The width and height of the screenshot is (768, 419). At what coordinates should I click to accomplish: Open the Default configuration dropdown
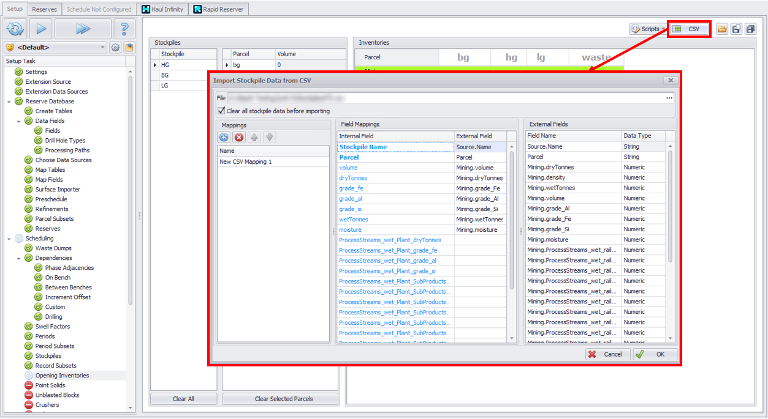pos(56,47)
